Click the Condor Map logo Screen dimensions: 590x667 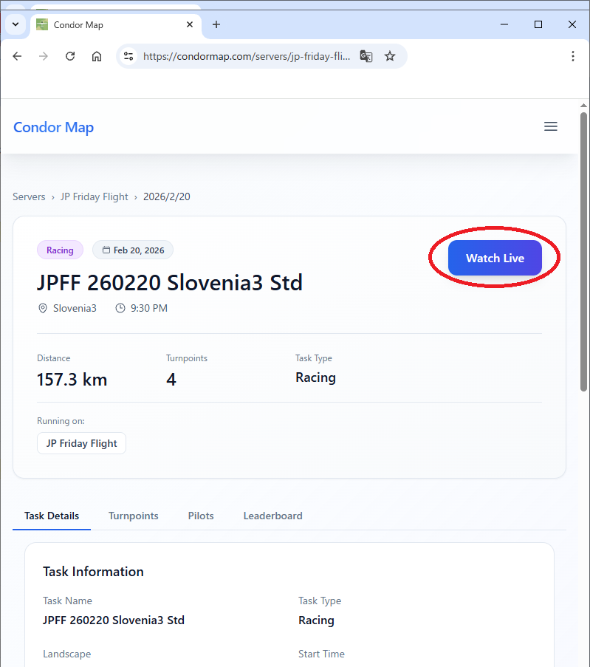point(53,127)
